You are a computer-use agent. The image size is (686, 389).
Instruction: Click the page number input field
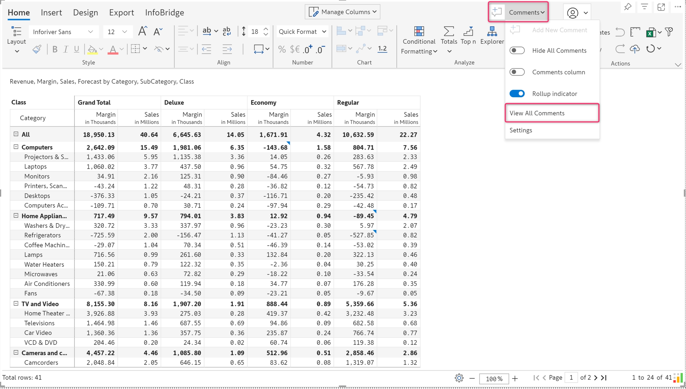click(571, 378)
